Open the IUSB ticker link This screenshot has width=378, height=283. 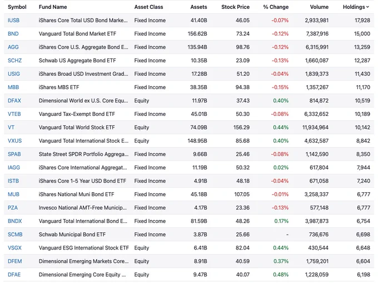click(13, 20)
